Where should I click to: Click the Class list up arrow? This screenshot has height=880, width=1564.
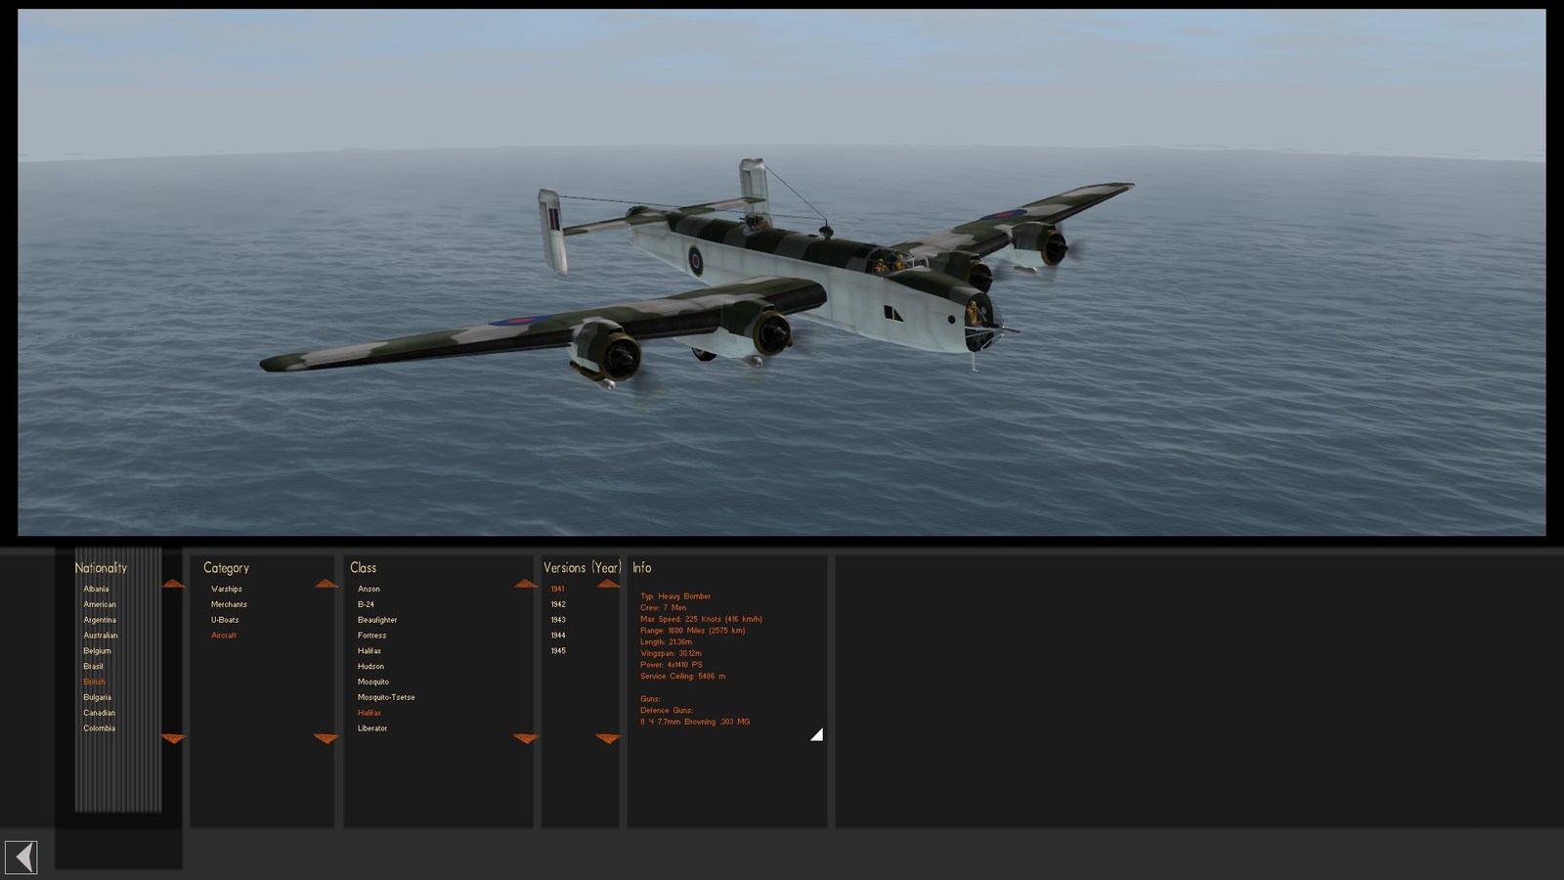(x=526, y=584)
